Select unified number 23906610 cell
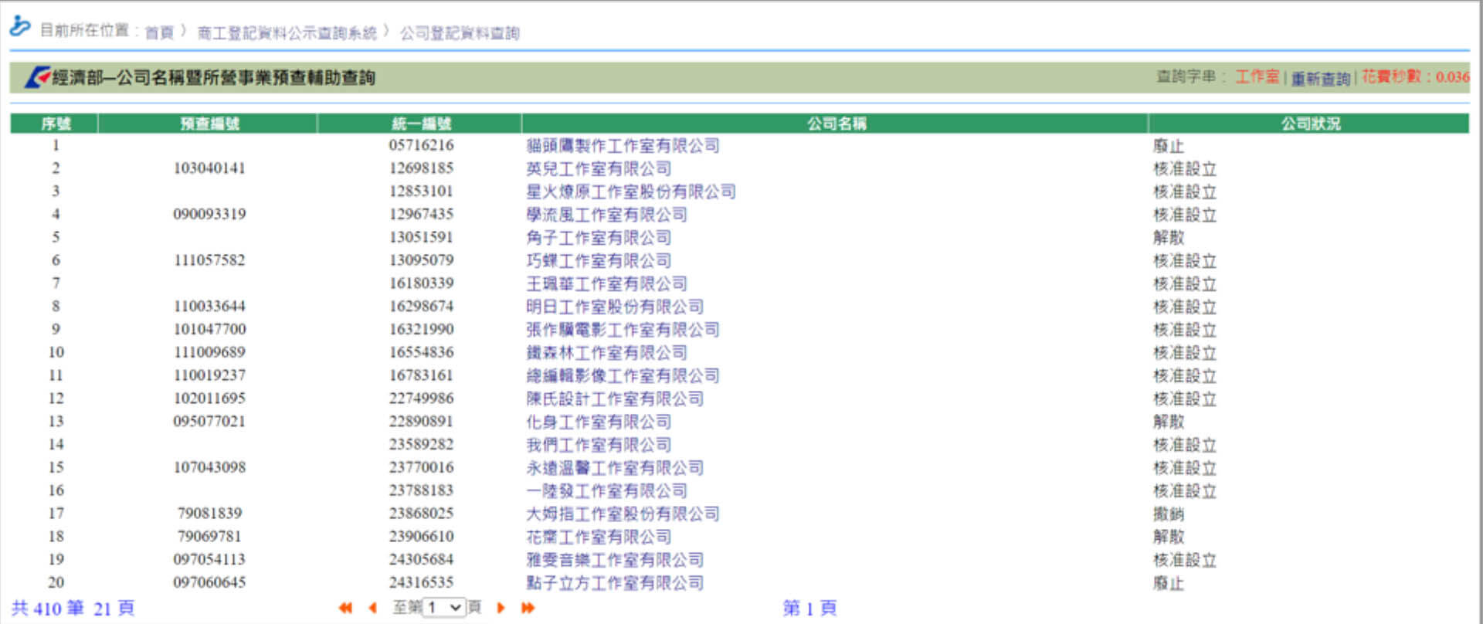The width and height of the screenshot is (1483, 624). pyautogui.click(x=421, y=537)
